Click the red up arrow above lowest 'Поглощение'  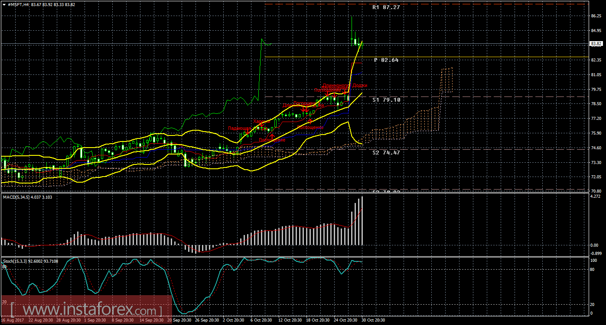[x=272, y=137]
